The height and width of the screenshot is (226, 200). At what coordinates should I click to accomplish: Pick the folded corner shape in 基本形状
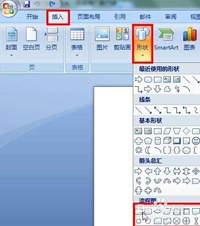[x=187, y=141]
